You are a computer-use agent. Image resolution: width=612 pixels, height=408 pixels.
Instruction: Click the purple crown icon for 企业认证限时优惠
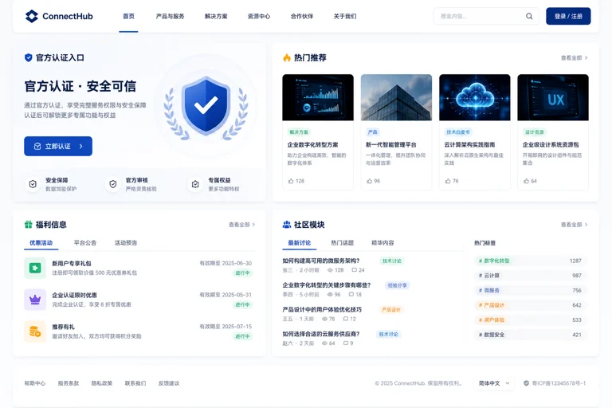35,300
